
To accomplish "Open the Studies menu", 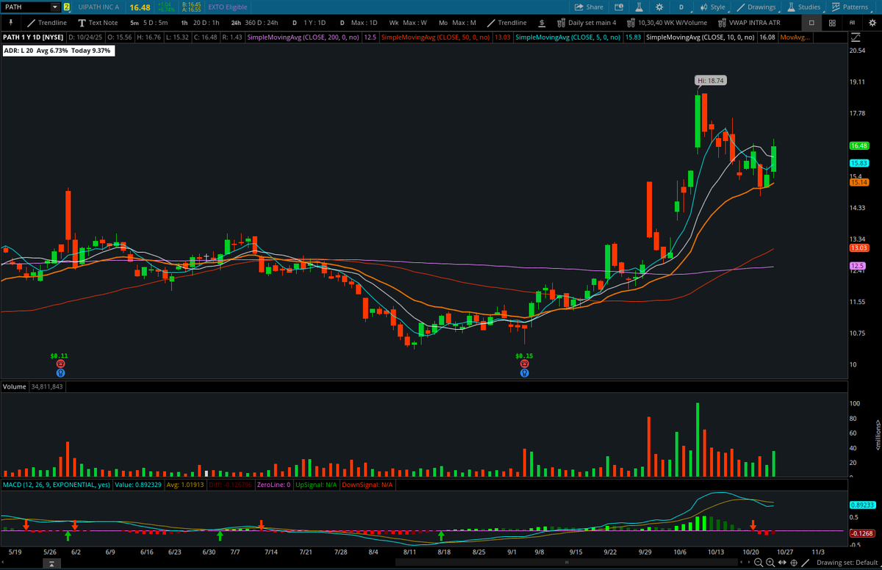I will pos(803,7).
